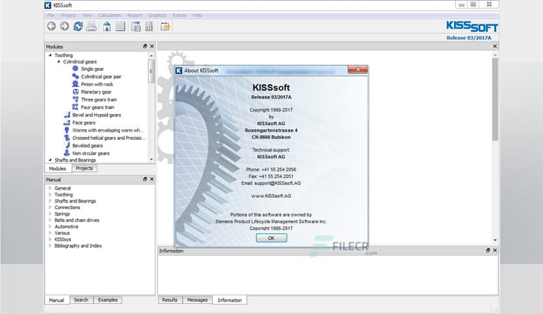
Task: Switch to the Examples tab
Action: pos(108,300)
